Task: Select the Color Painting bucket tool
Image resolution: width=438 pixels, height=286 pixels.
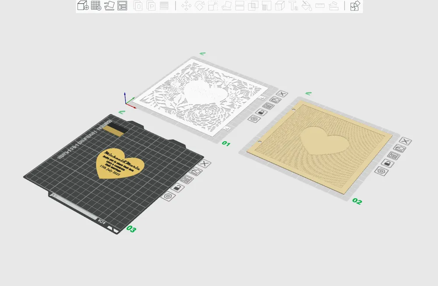Action: tap(307, 6)
